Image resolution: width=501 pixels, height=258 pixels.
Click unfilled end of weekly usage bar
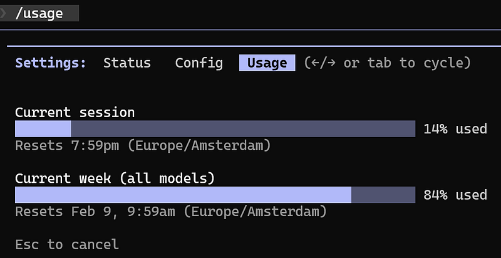383,195
